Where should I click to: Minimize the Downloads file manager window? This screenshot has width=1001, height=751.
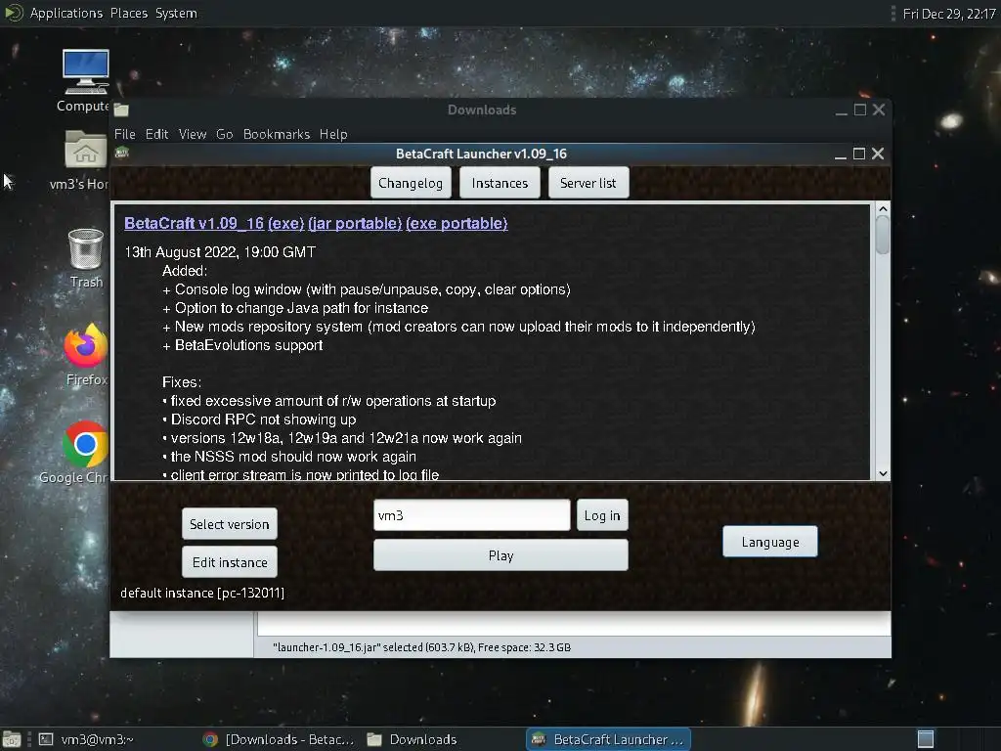tap(842, 111)
